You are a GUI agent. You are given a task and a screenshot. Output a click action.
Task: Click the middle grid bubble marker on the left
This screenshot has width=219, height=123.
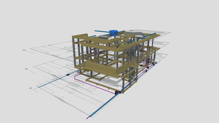pos(26,69)
